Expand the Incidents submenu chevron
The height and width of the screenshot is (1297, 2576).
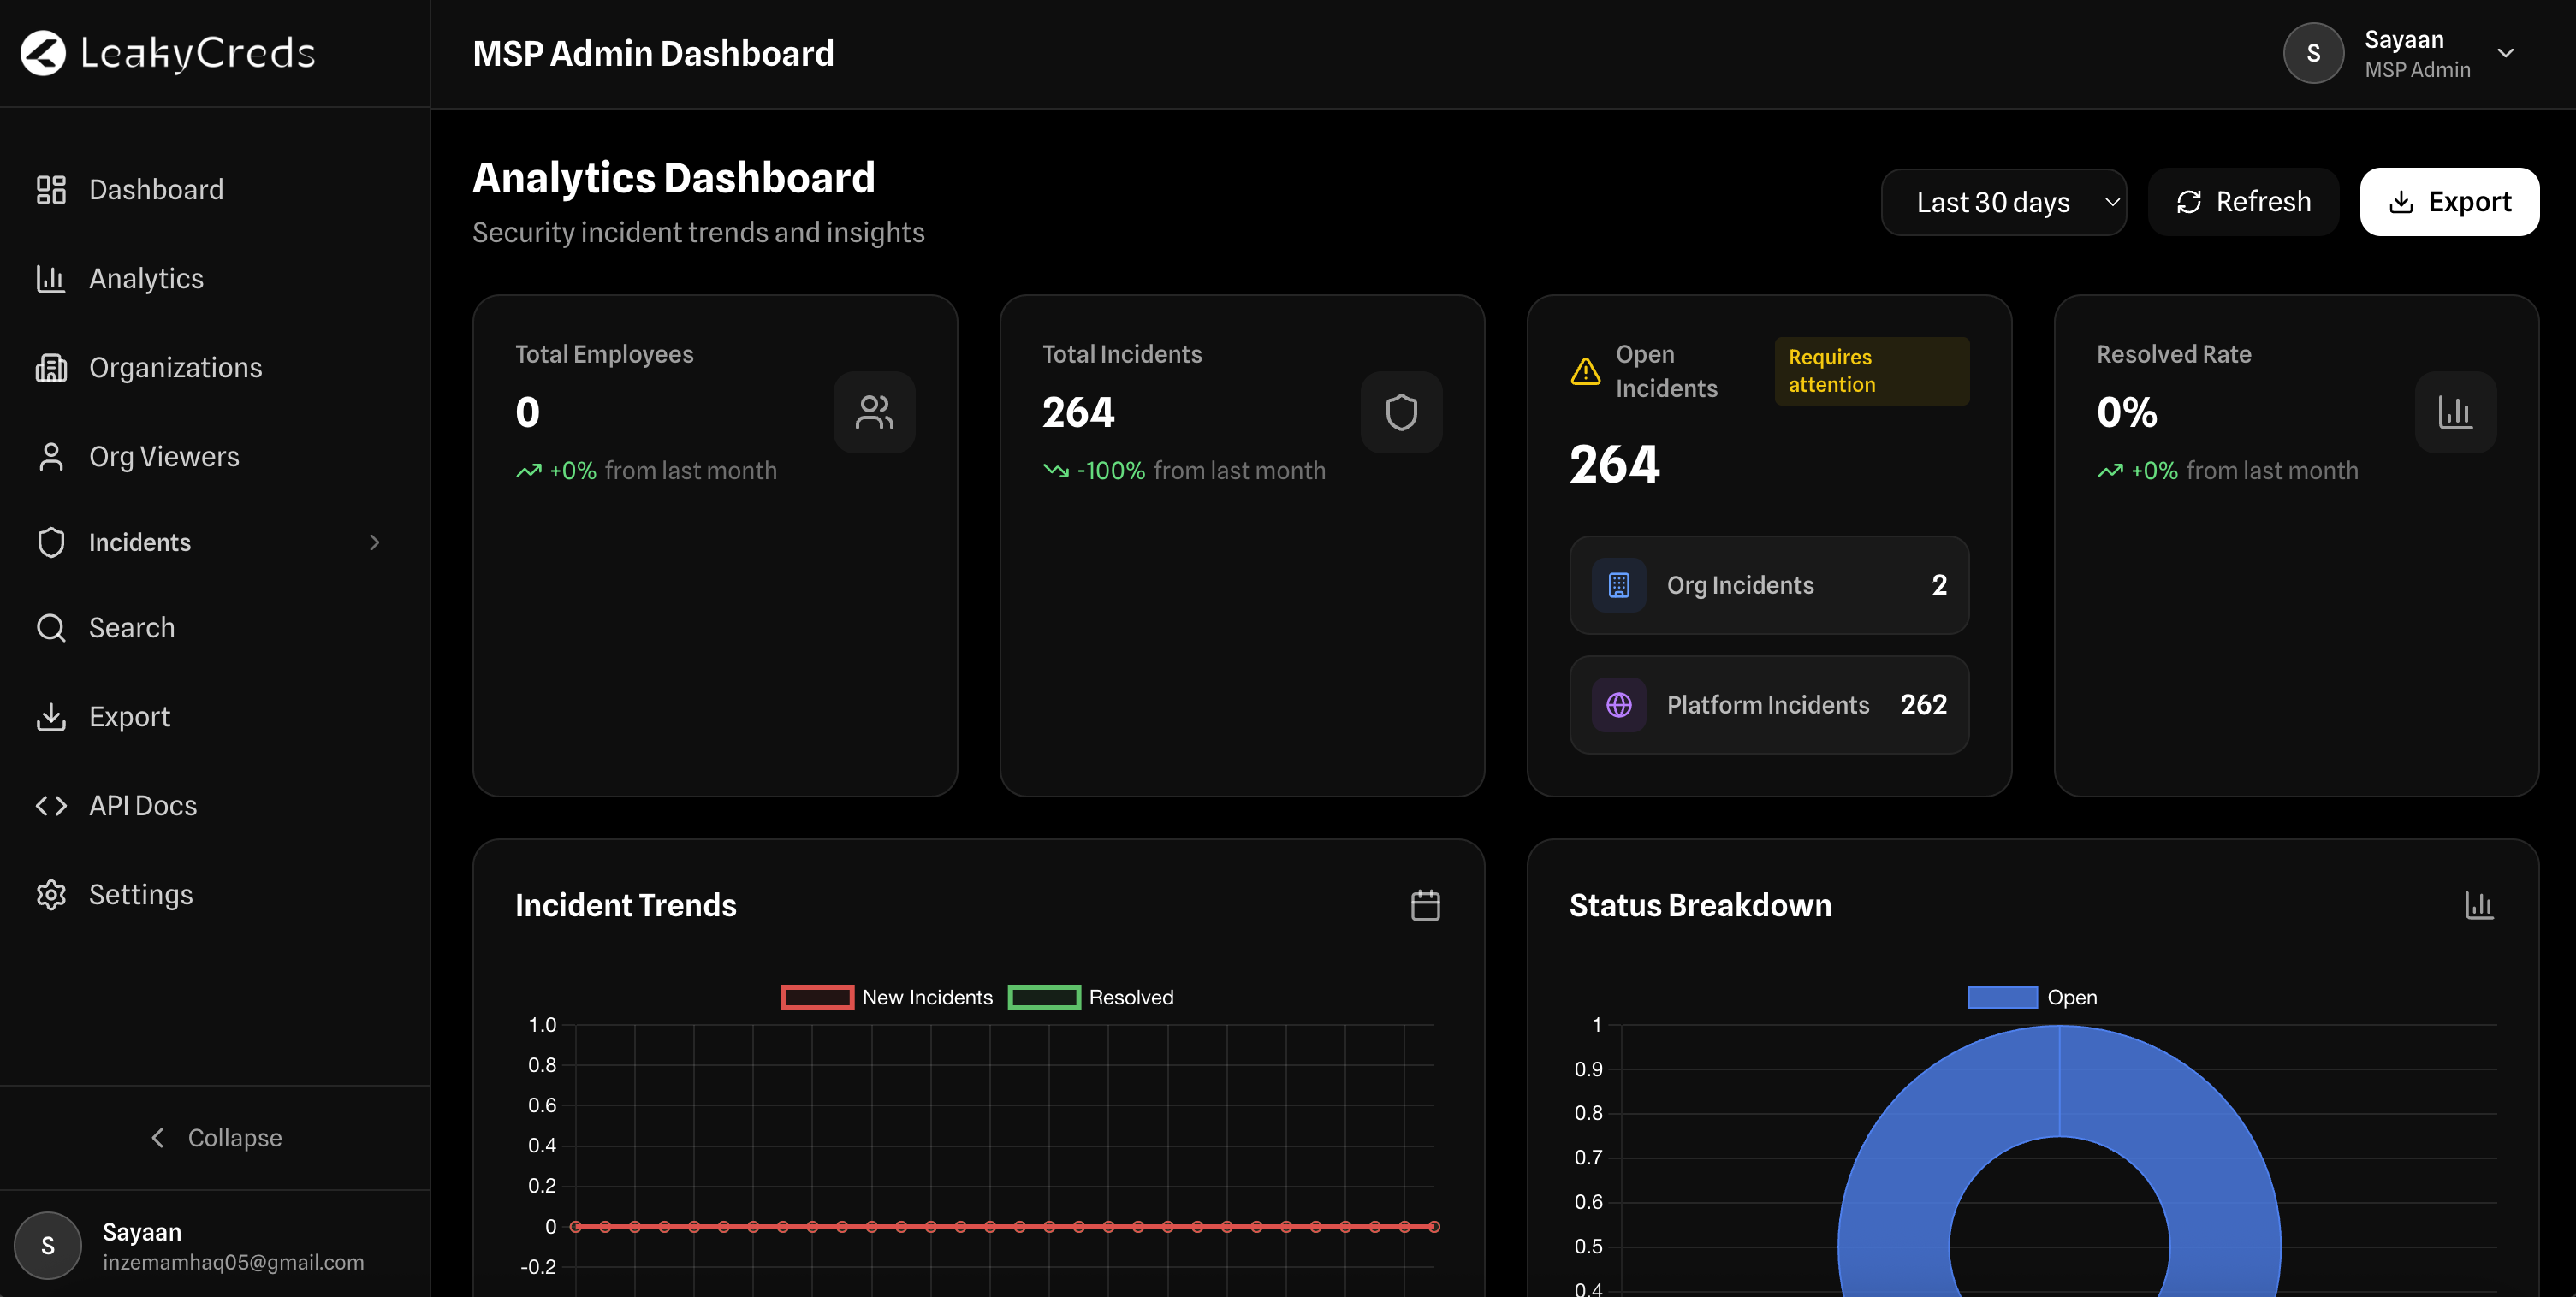tap(375, 542)
